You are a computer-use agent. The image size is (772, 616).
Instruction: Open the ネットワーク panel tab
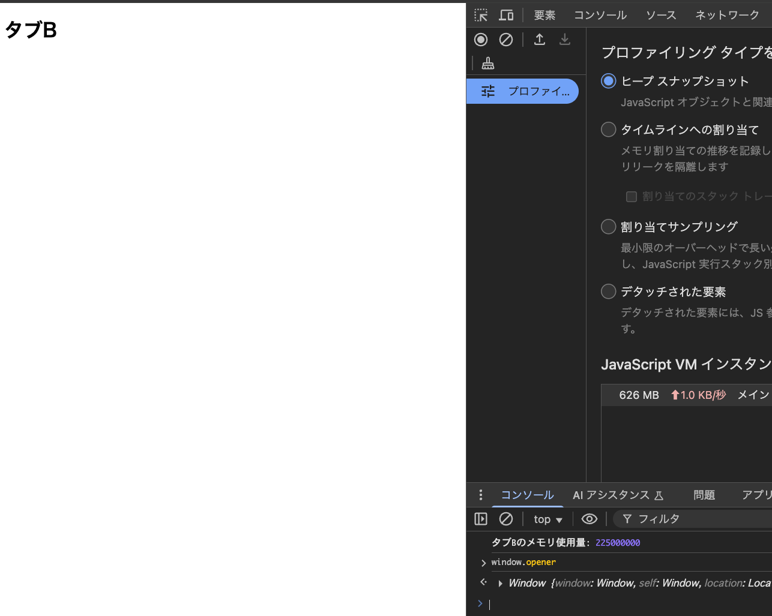pos(727,15)
